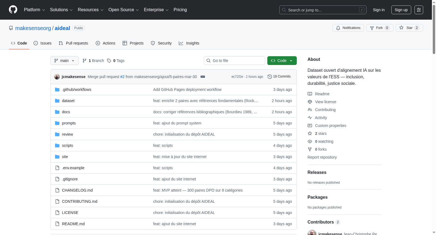The width and height of the screenshot is (436, 235).
Task: Switch to the Issues tab
Action: tap(43, 43)
